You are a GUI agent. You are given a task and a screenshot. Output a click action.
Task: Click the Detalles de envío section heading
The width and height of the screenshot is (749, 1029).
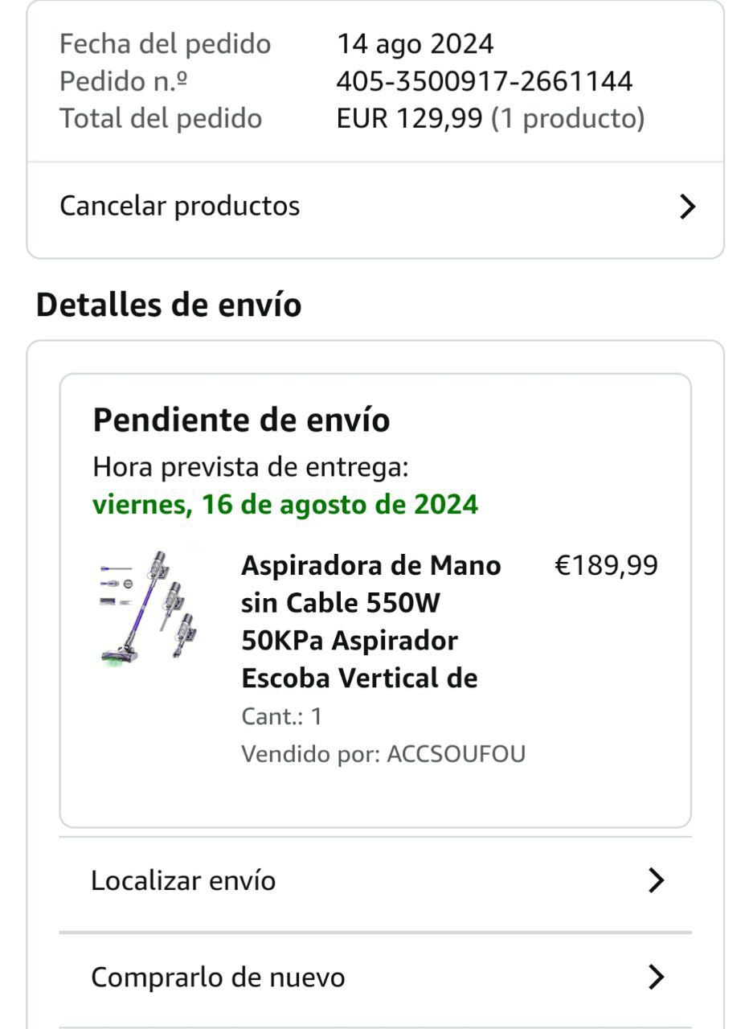[169, 305]
